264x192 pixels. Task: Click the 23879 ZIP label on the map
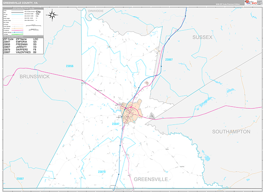pos(102,172)
